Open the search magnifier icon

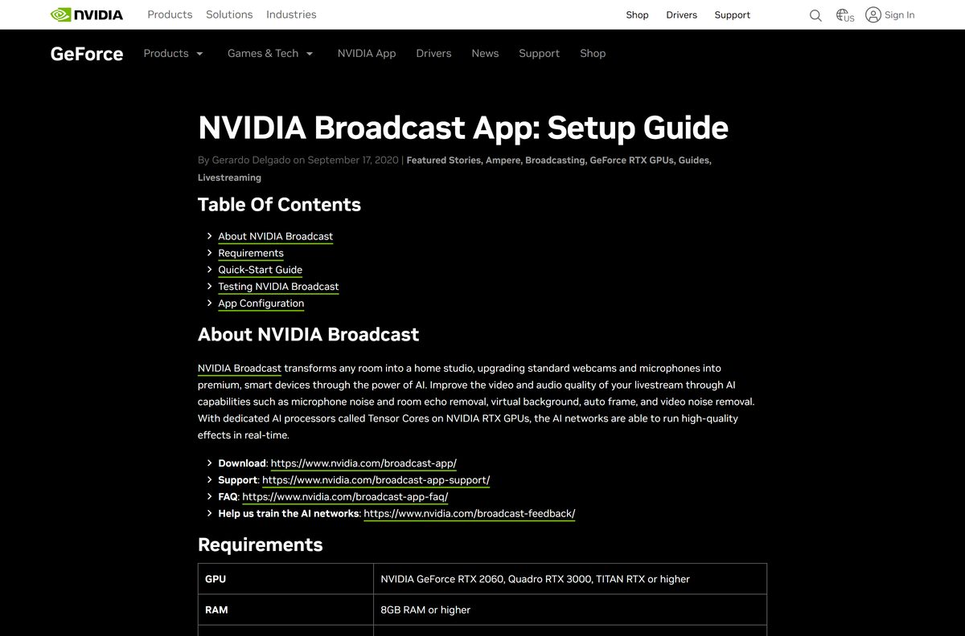pos(815,15)
